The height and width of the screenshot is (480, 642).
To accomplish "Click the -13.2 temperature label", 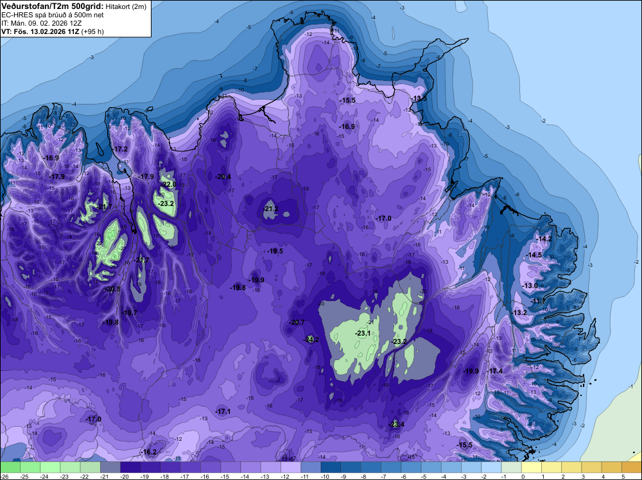I will pyautogui.click(x=519, y=313).
